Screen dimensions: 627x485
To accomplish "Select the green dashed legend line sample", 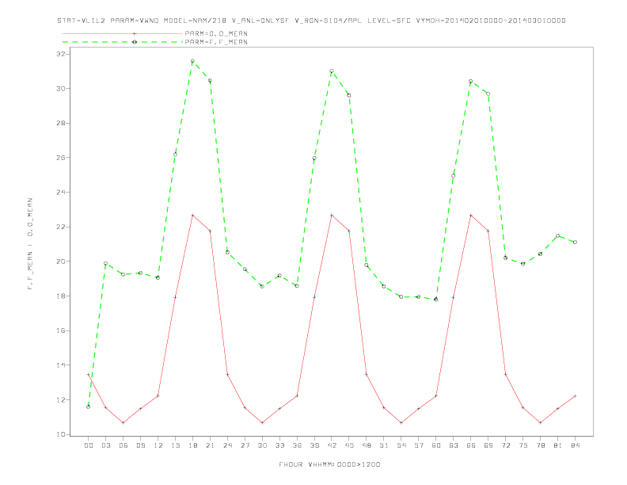I will coord(123,42).
